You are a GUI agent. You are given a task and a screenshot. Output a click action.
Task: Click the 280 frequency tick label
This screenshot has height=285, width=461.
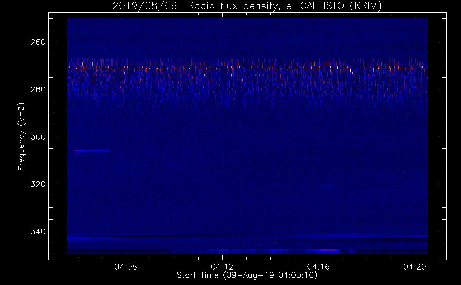(38, 89)
